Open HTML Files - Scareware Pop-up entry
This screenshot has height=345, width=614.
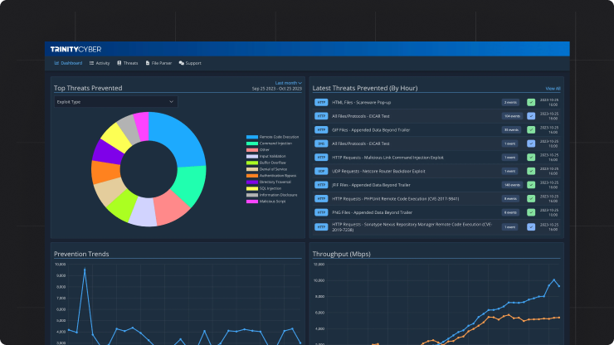[x=361, y=103]
